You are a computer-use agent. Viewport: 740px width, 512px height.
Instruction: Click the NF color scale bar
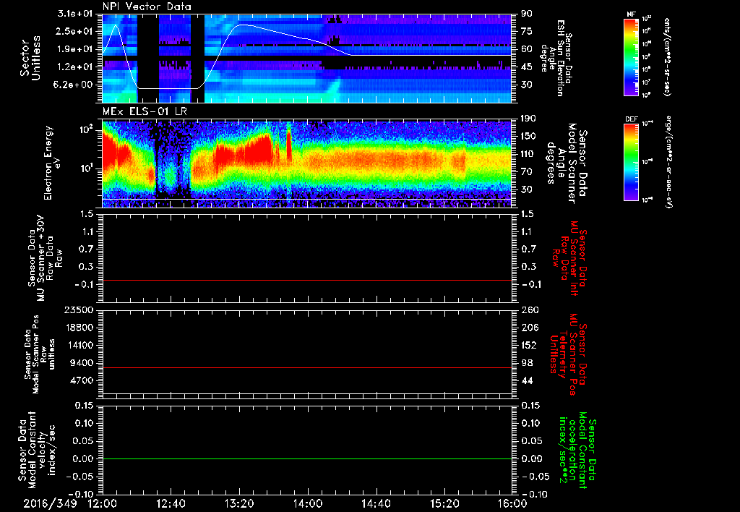[631, 56]
